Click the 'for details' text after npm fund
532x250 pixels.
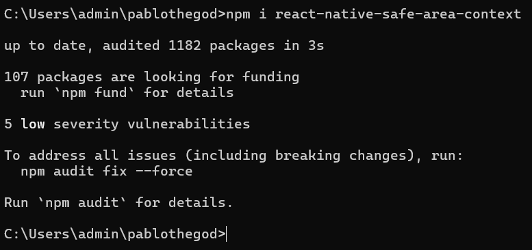tap(189, 93)
